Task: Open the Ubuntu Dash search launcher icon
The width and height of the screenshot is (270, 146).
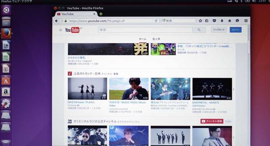Action: (x=6, y=10)
